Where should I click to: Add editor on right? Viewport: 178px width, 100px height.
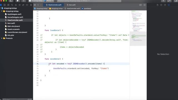pyautogui.click(x=145, y=5)
